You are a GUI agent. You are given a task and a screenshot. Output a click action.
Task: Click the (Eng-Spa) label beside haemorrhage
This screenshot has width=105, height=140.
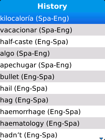tap(64, 112)
